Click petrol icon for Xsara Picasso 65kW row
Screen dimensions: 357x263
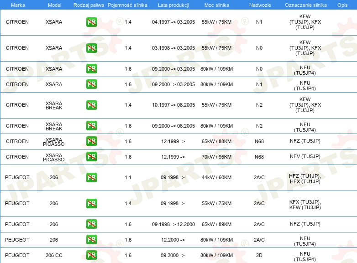click(91, 141)
